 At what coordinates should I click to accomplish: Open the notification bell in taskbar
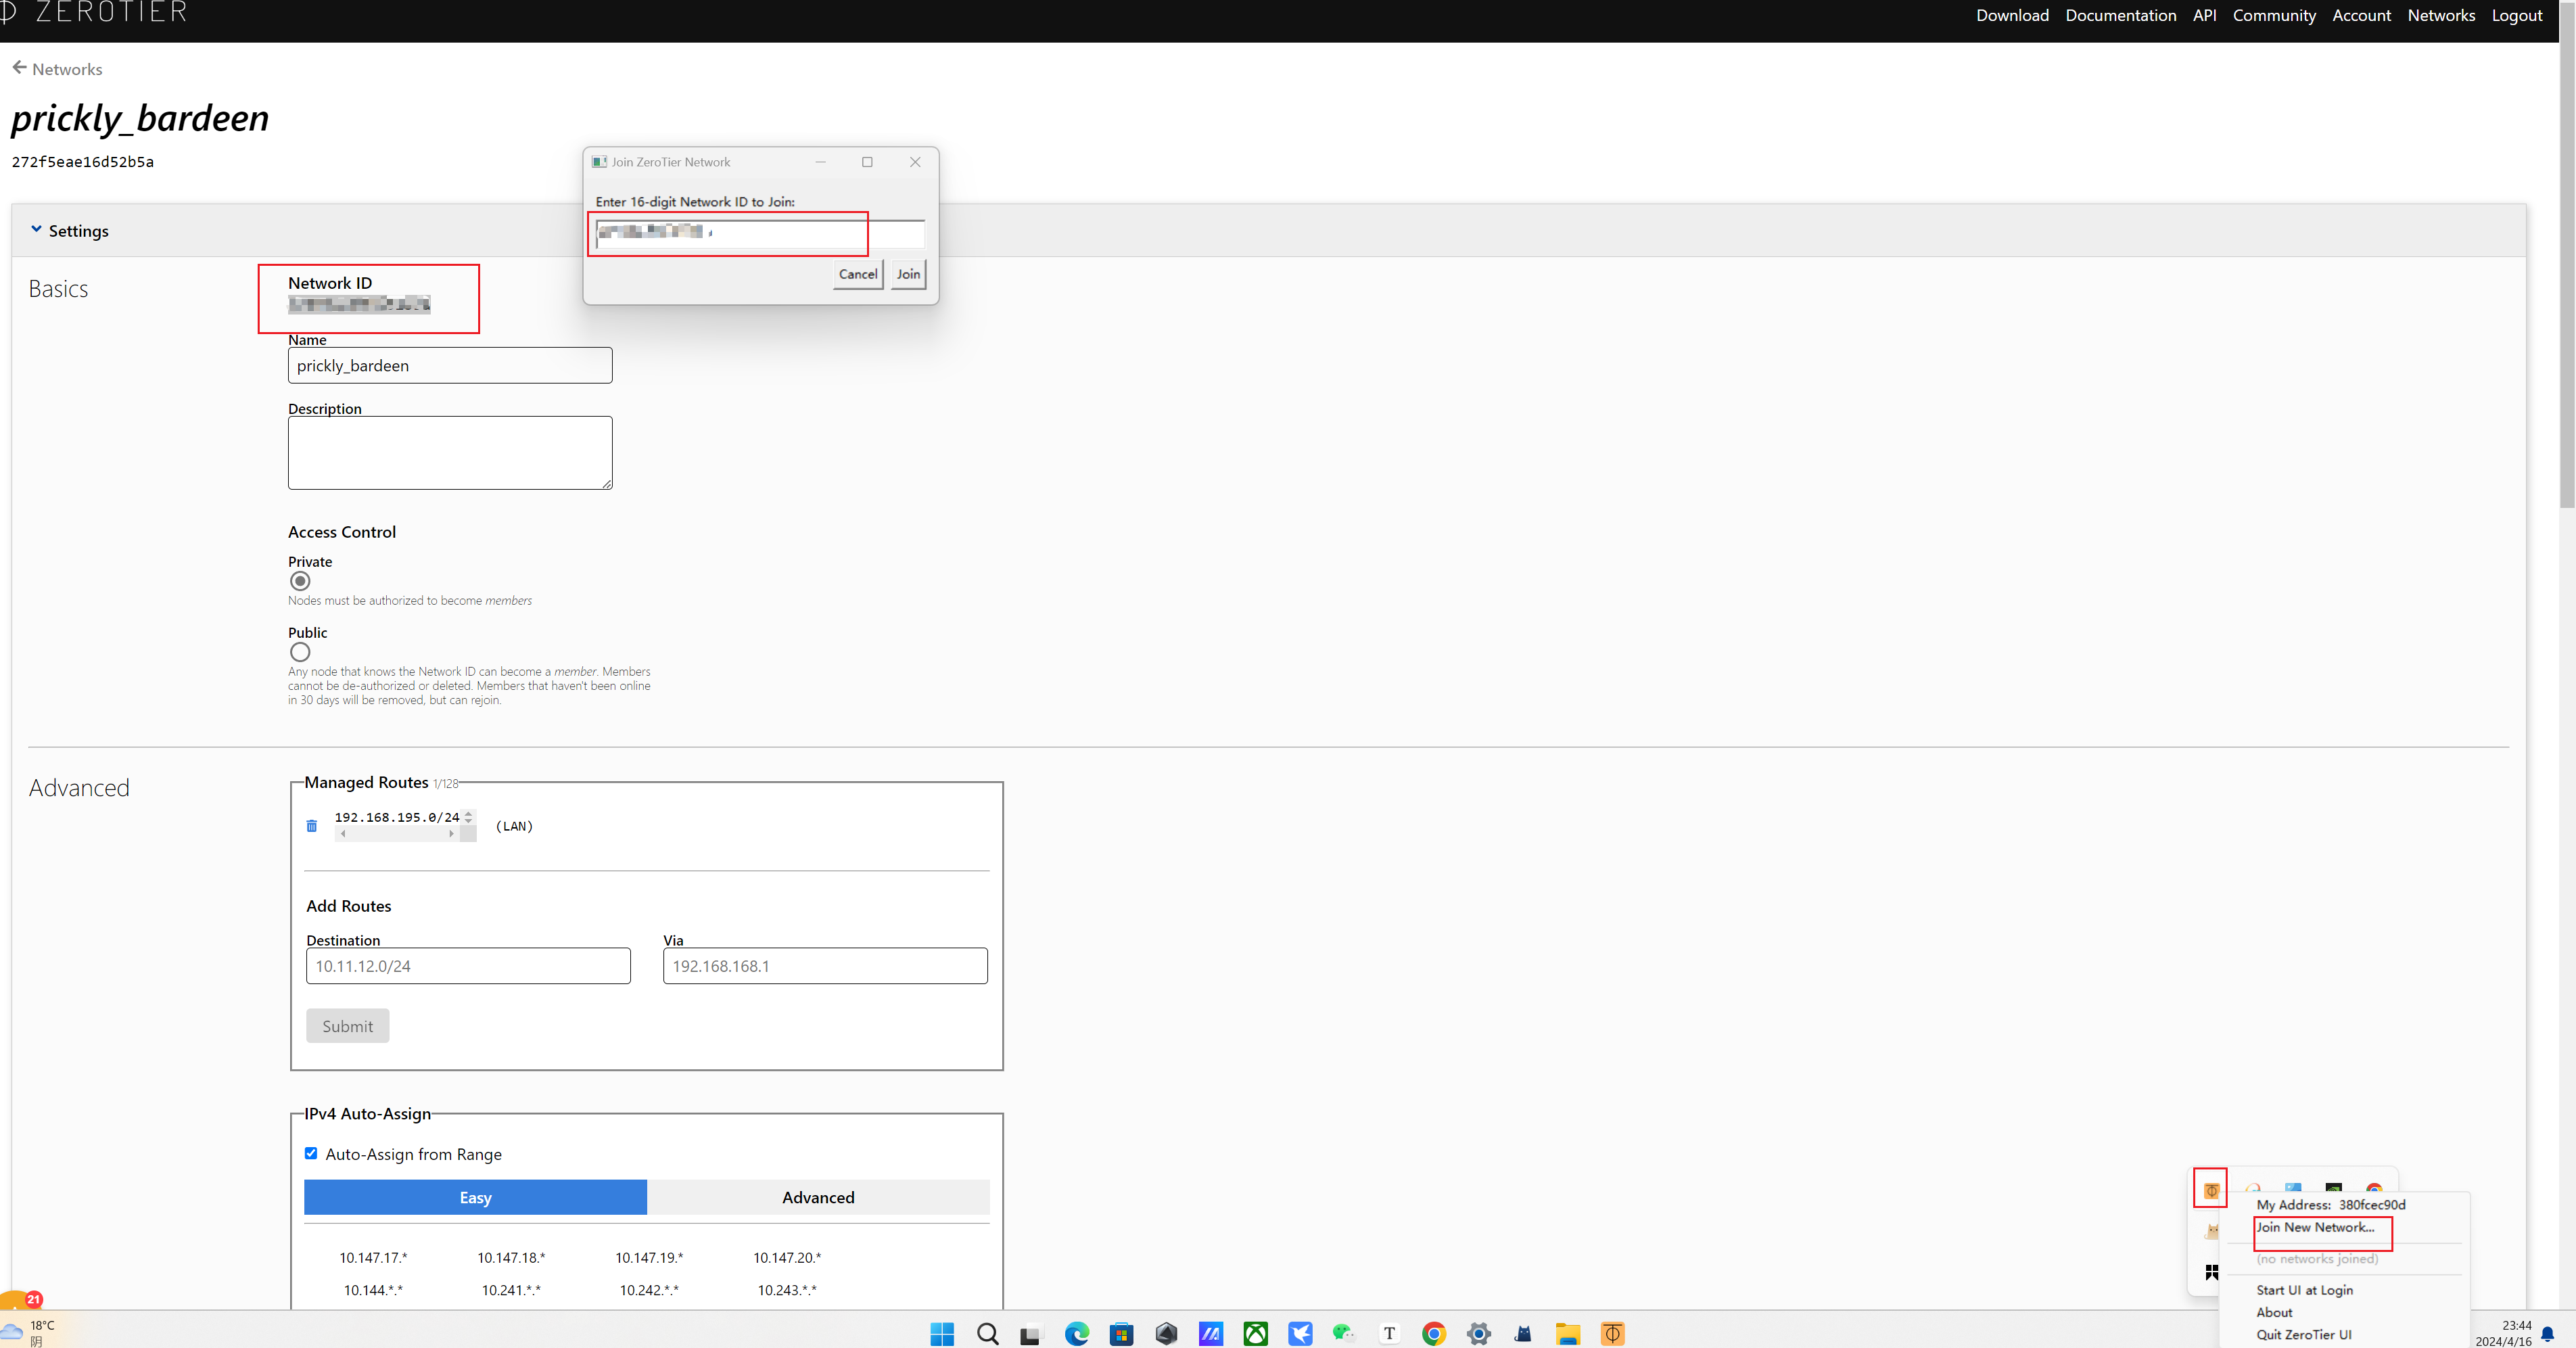pos(2547,1334)
